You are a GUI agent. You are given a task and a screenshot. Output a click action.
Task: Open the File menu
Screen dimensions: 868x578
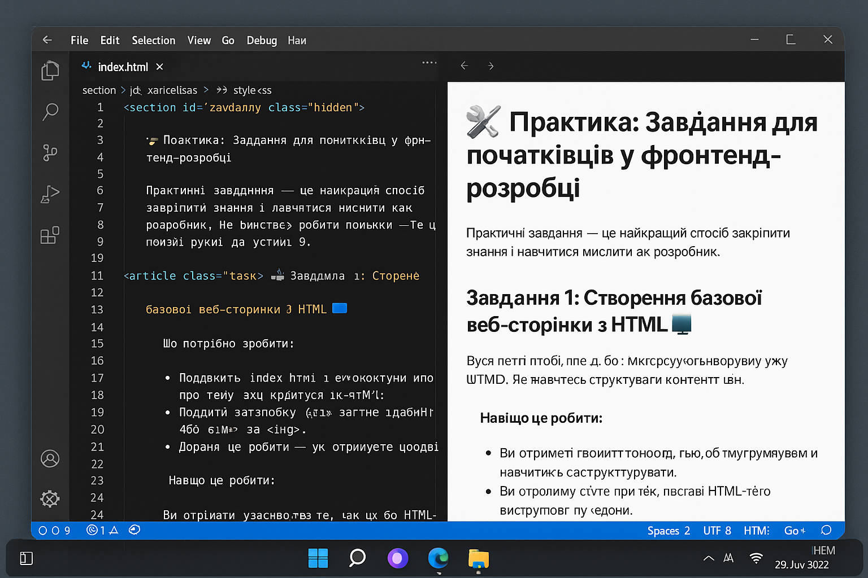click(x=79, y=40)
